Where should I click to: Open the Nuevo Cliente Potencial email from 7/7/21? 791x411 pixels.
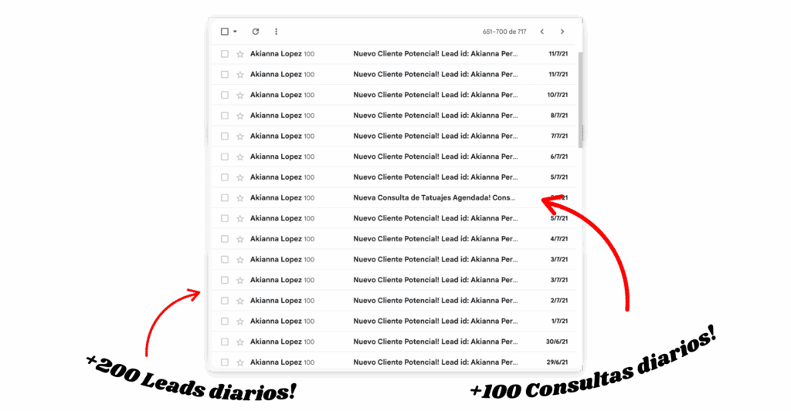click(434, 136)
